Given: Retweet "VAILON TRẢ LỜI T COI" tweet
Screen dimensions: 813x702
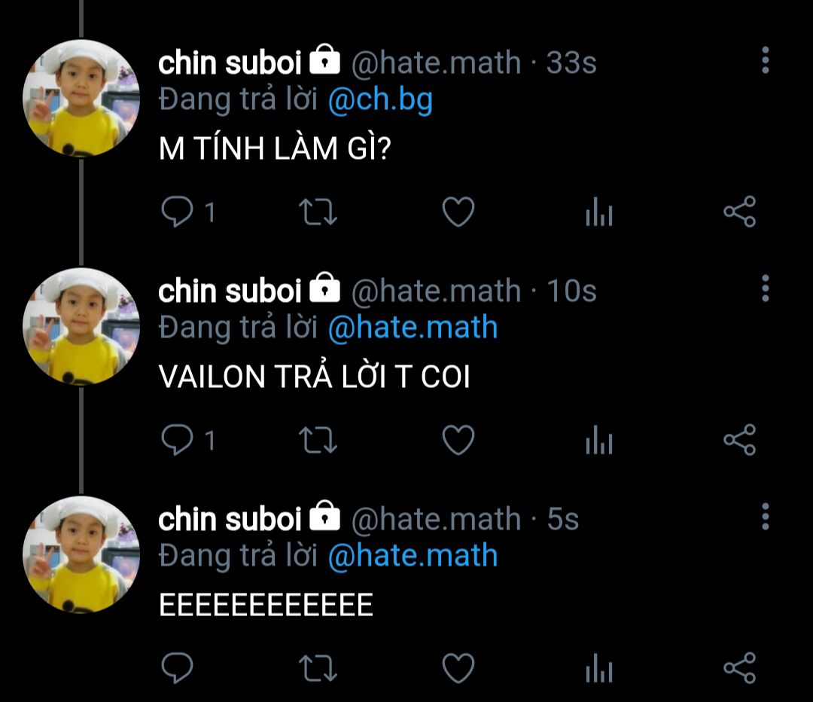Looking at the screenshot, I should (x=318, y=441).
